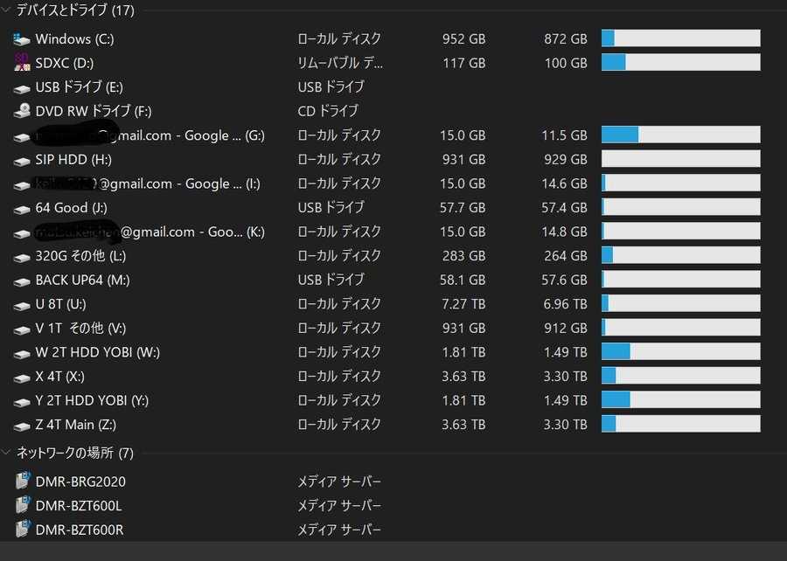Collapse the ネットワークの場所 (7) group

pos(7,453)
